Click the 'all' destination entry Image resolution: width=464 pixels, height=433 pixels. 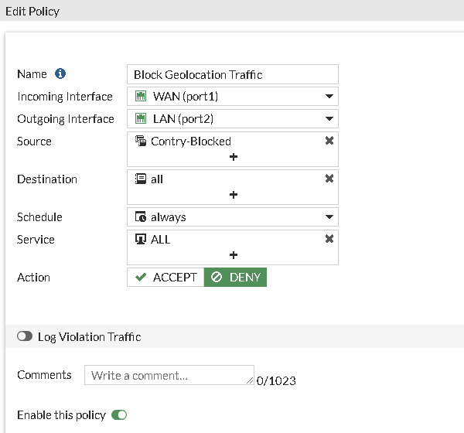click(157, 179)
